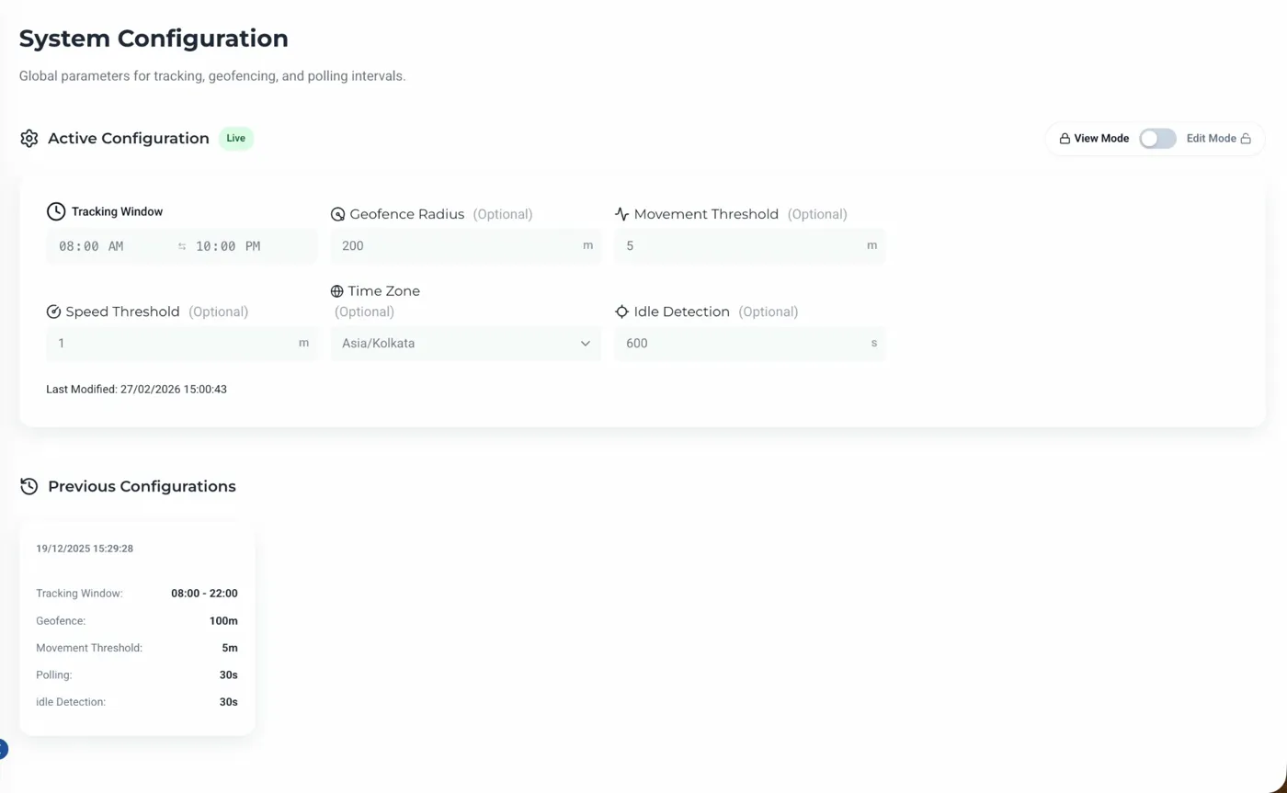Toggle the View/Edit mode switch

[x=1157, y=139]
